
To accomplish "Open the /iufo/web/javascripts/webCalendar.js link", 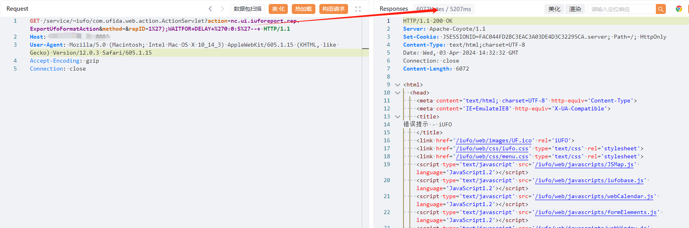I will (594, 196).
